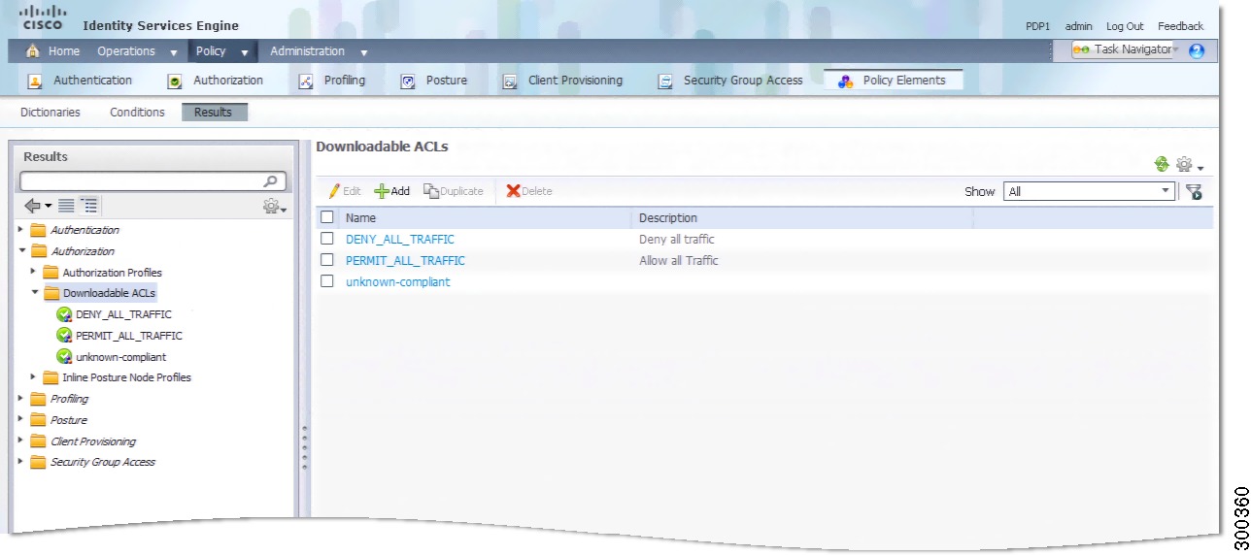Open the Profiling policy icon
Viewport: 1251px width, 555px height.
[x=306, y=82]
